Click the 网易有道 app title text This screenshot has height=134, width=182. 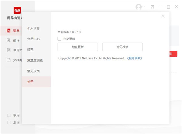(14, 18)
